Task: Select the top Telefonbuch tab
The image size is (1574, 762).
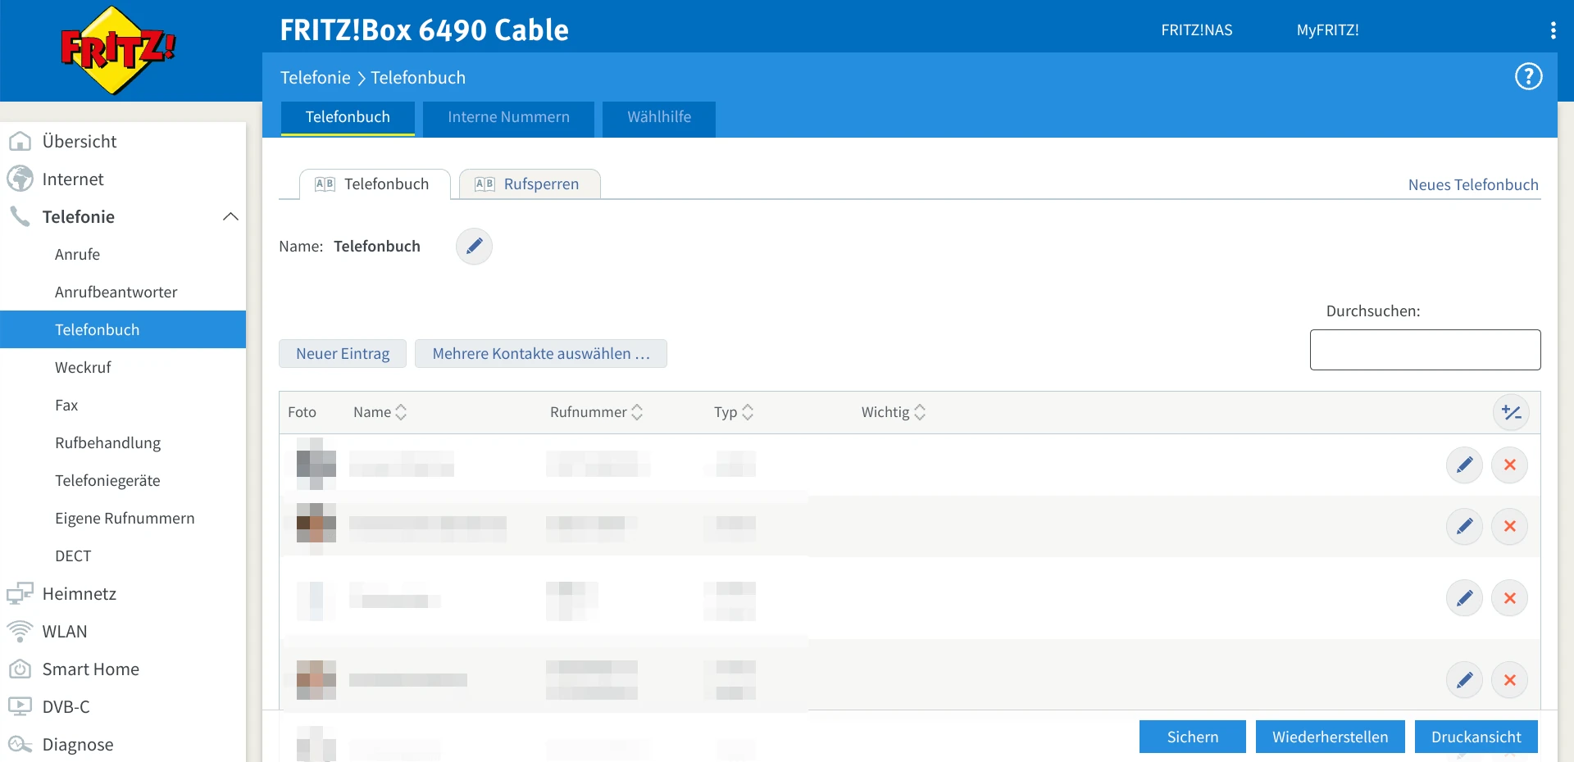Action: coord(348,117)
